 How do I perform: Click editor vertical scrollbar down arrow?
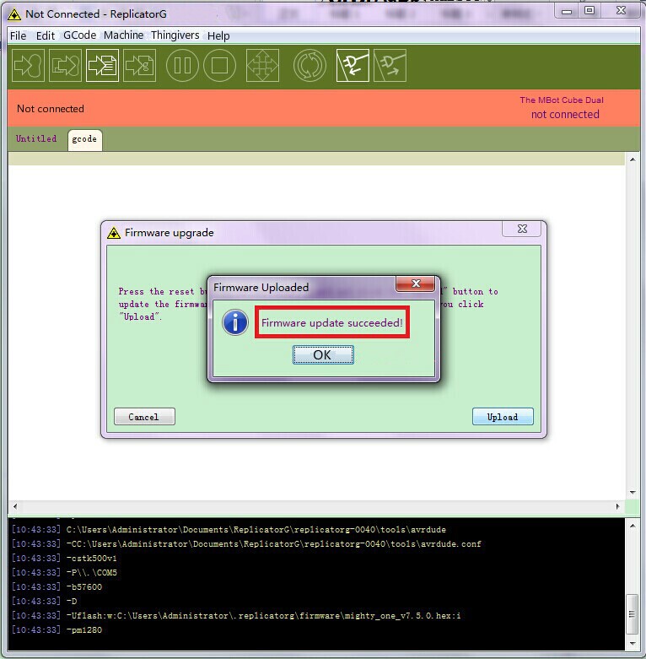pyautogui.click(x=633, y=492)
